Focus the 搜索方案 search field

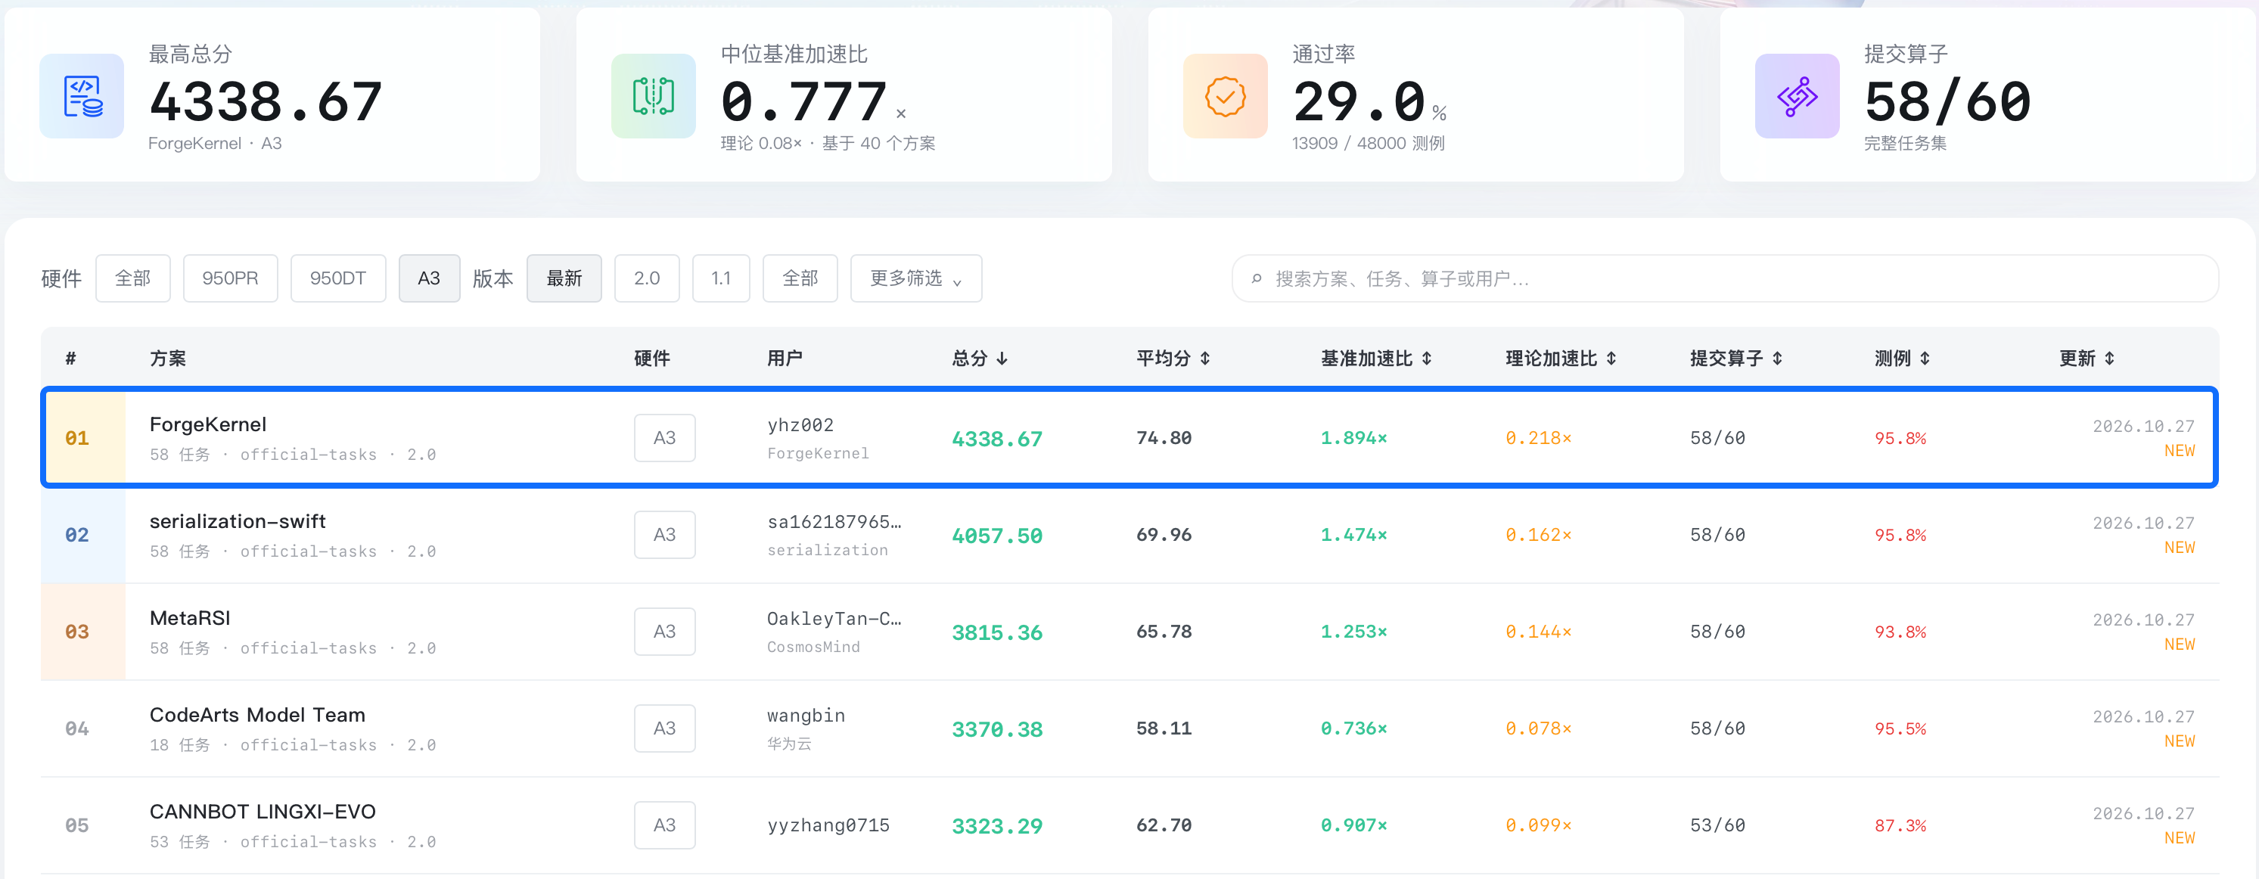point(1724,278)
